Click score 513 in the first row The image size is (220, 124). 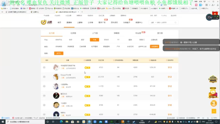tap(170, 68)
